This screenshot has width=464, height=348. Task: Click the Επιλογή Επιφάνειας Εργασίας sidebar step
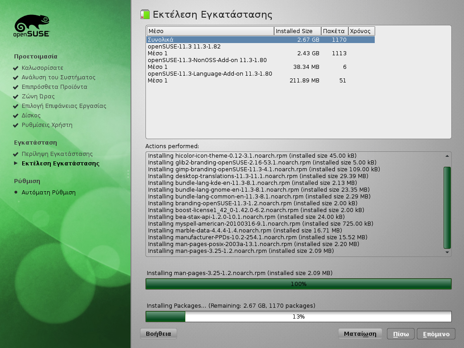pos(64,106)
